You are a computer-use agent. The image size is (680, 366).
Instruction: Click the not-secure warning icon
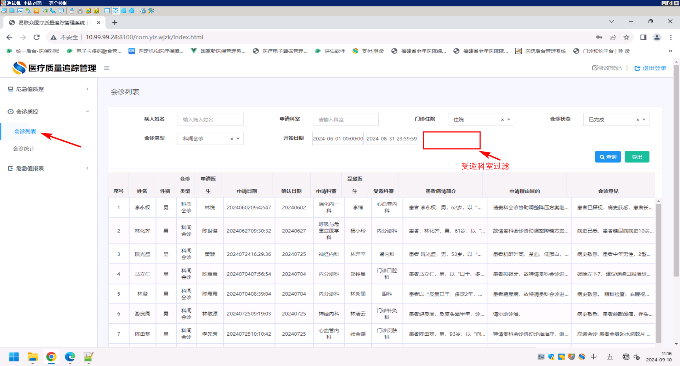click(x=53, y=37)
